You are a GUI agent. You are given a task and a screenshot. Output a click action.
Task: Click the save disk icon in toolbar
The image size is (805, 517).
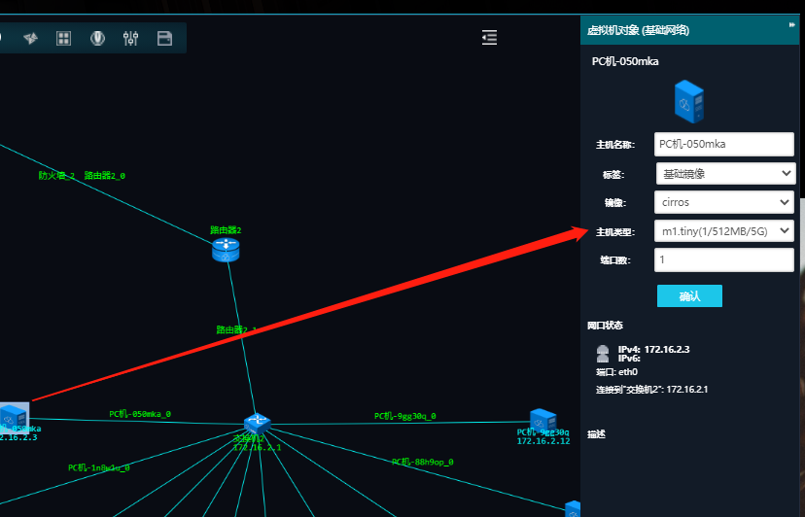click(x=165, y=38)
